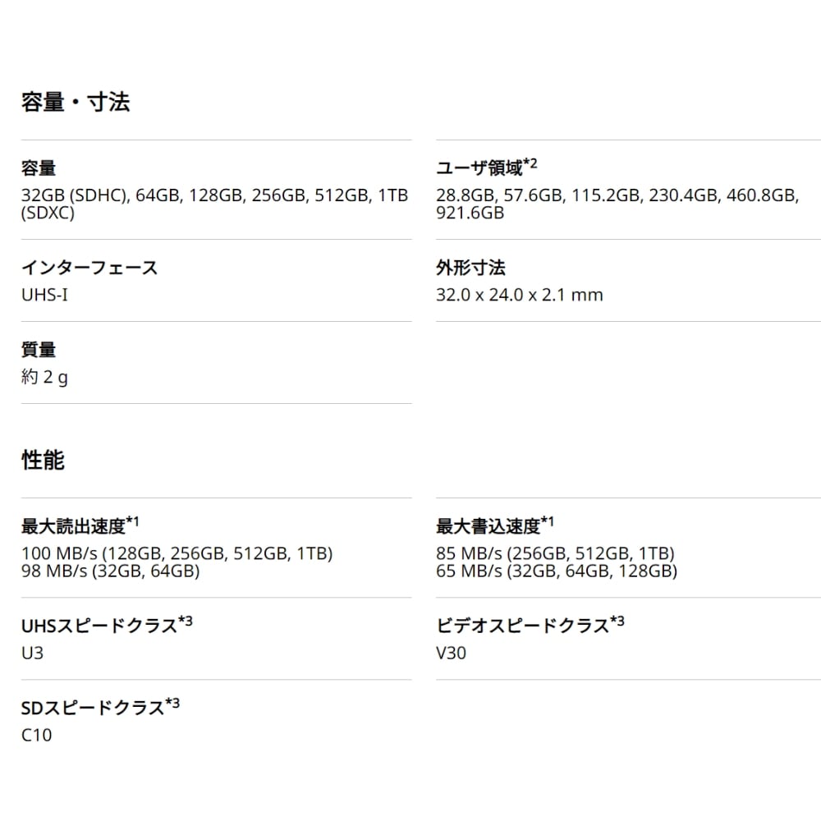Click the 85 MB/s write speed line
821x821 pixels.
click(x=555, y=553)
